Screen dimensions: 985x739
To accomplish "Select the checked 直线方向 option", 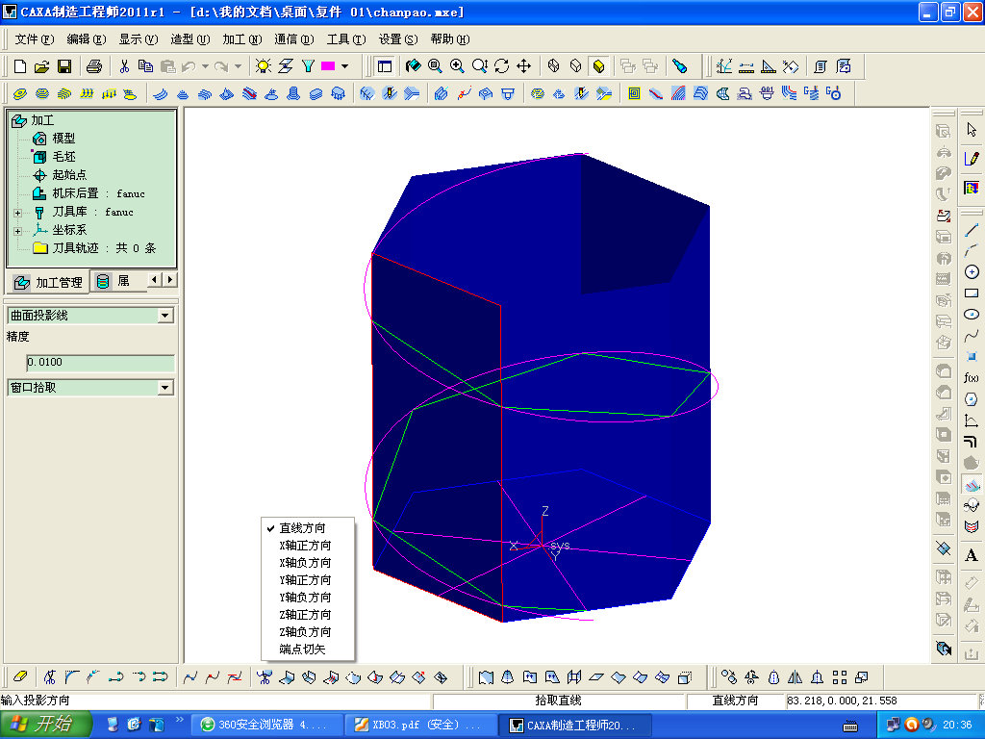I will point(302,528).
